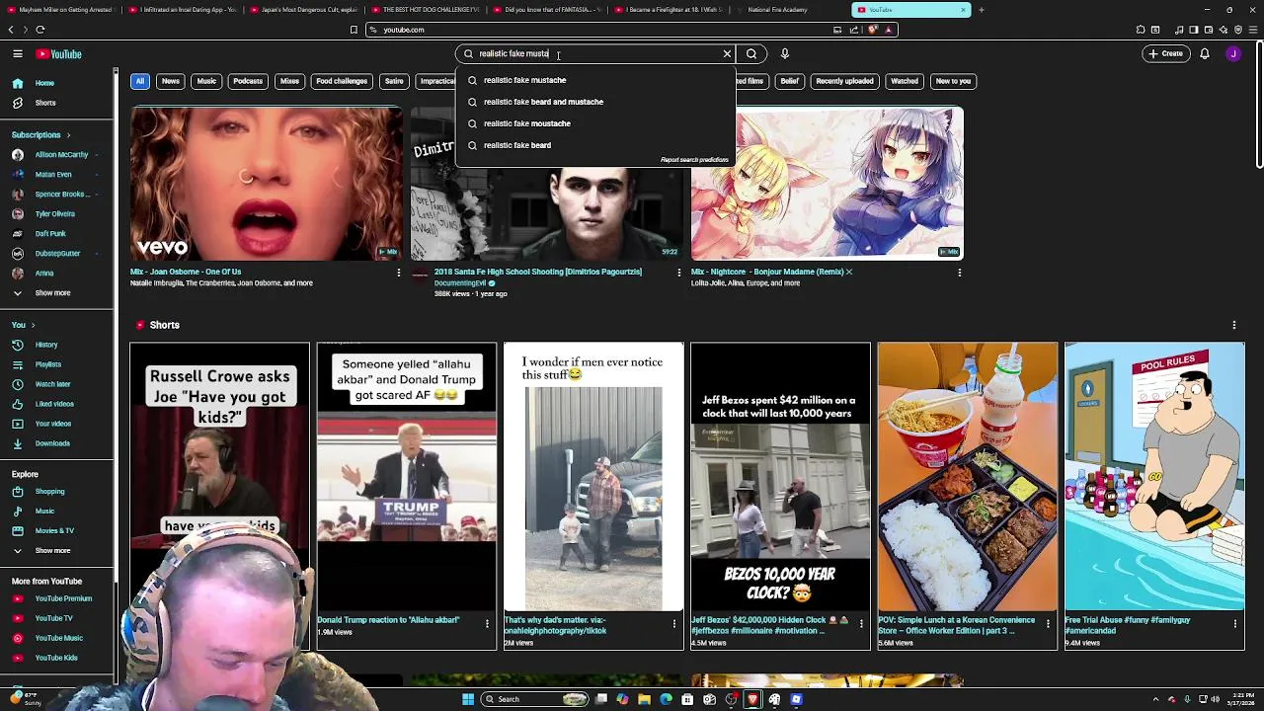Select the News filter chip
Image resolution: width=1264 pixels, height=711 pixels.
click(171, 81)
